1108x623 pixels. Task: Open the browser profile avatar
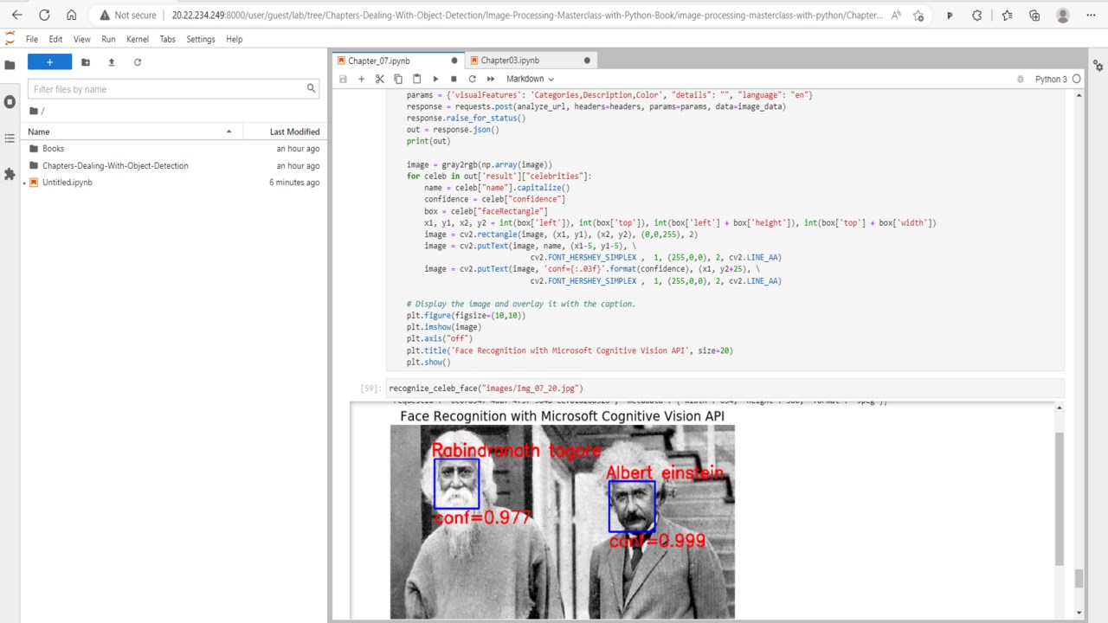1063,15
